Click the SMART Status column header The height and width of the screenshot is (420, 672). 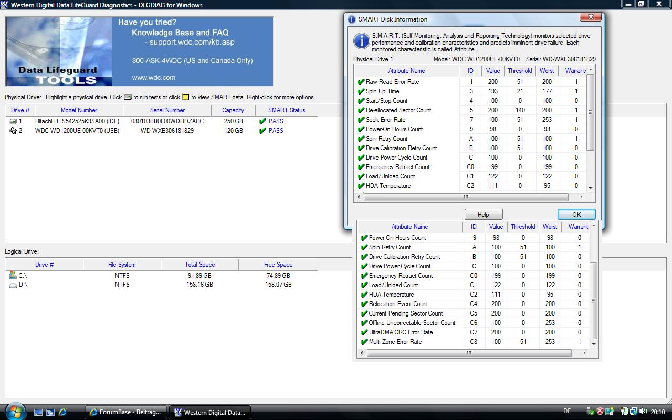click(287, 110)
